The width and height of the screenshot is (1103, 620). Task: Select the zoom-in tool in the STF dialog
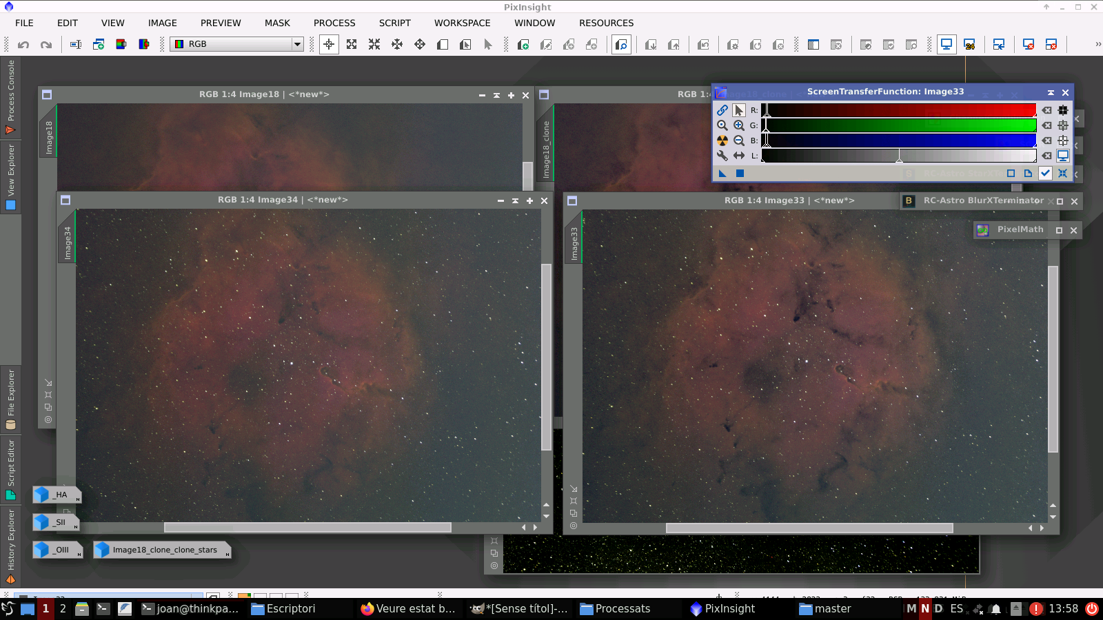click(x=738, y=125)
